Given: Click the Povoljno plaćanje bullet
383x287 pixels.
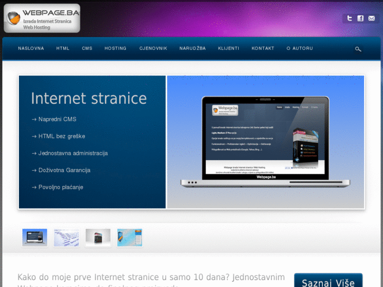Looking at the screenshot, I should coord(57,187).
